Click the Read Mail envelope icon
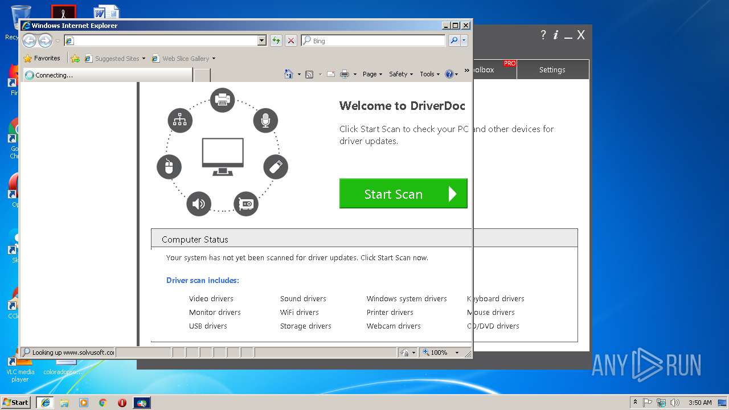 [330, 74]
